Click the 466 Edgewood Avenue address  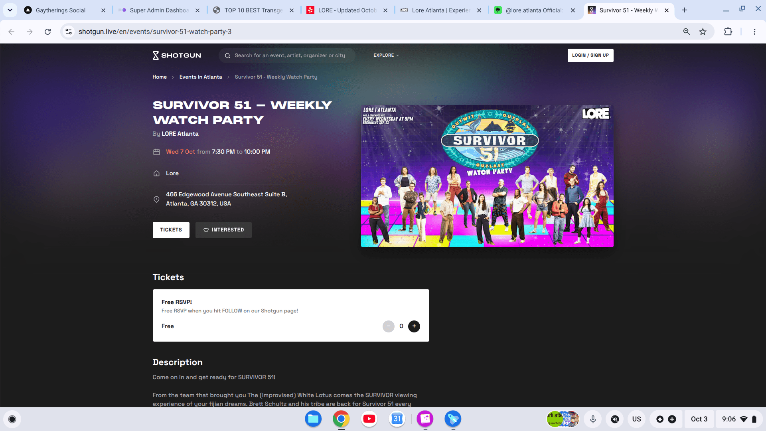(226, 199)
